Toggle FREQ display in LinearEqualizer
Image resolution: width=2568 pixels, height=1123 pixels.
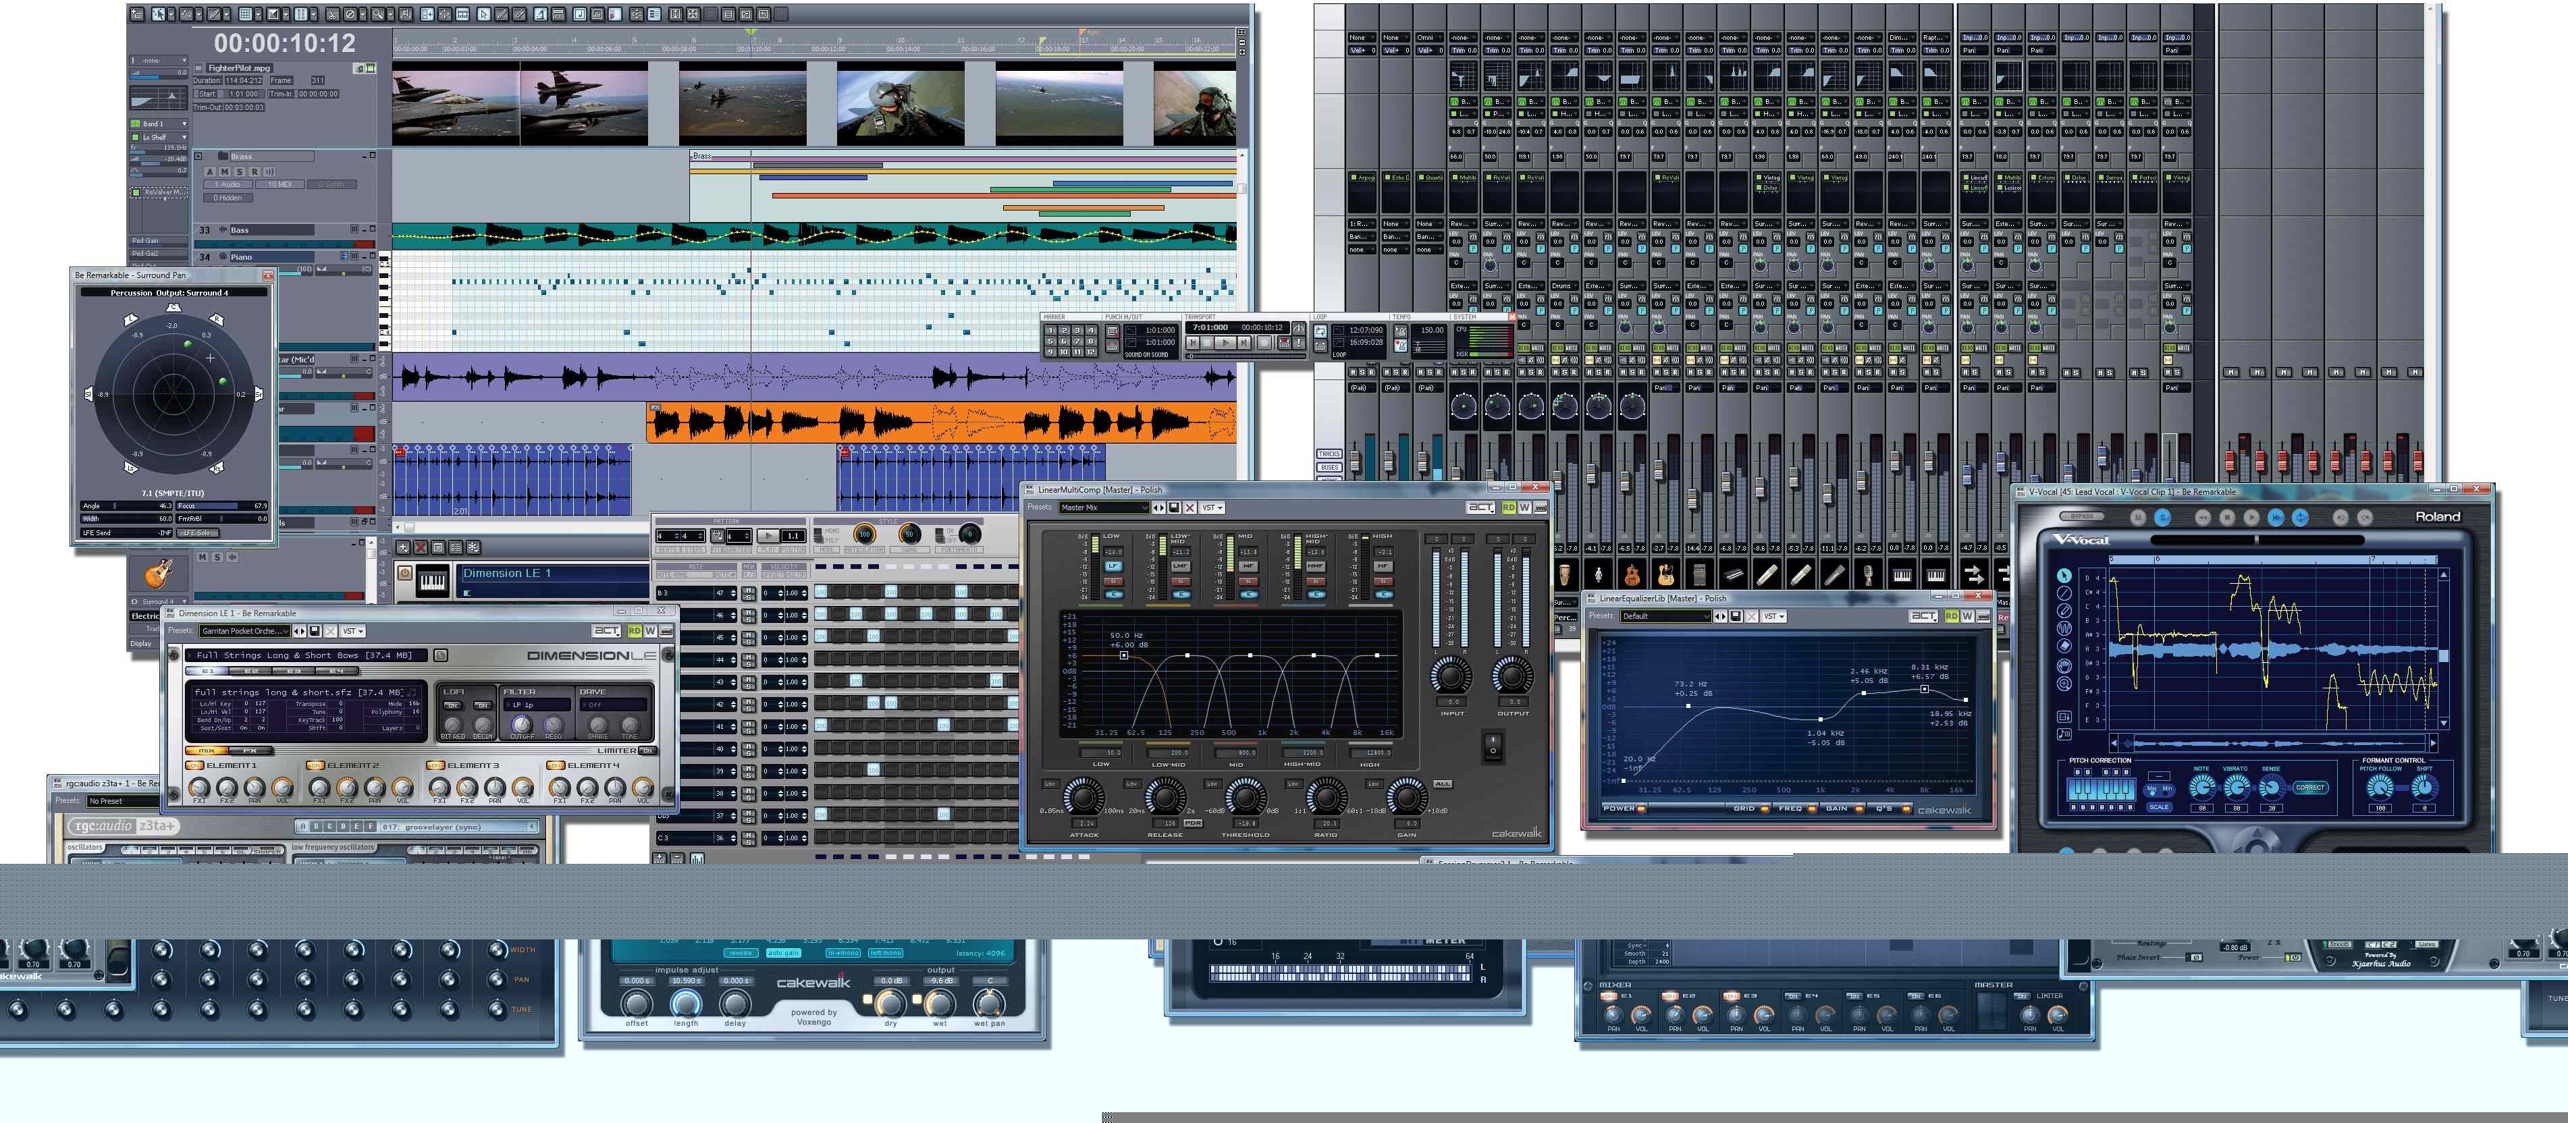(1796, 808)
